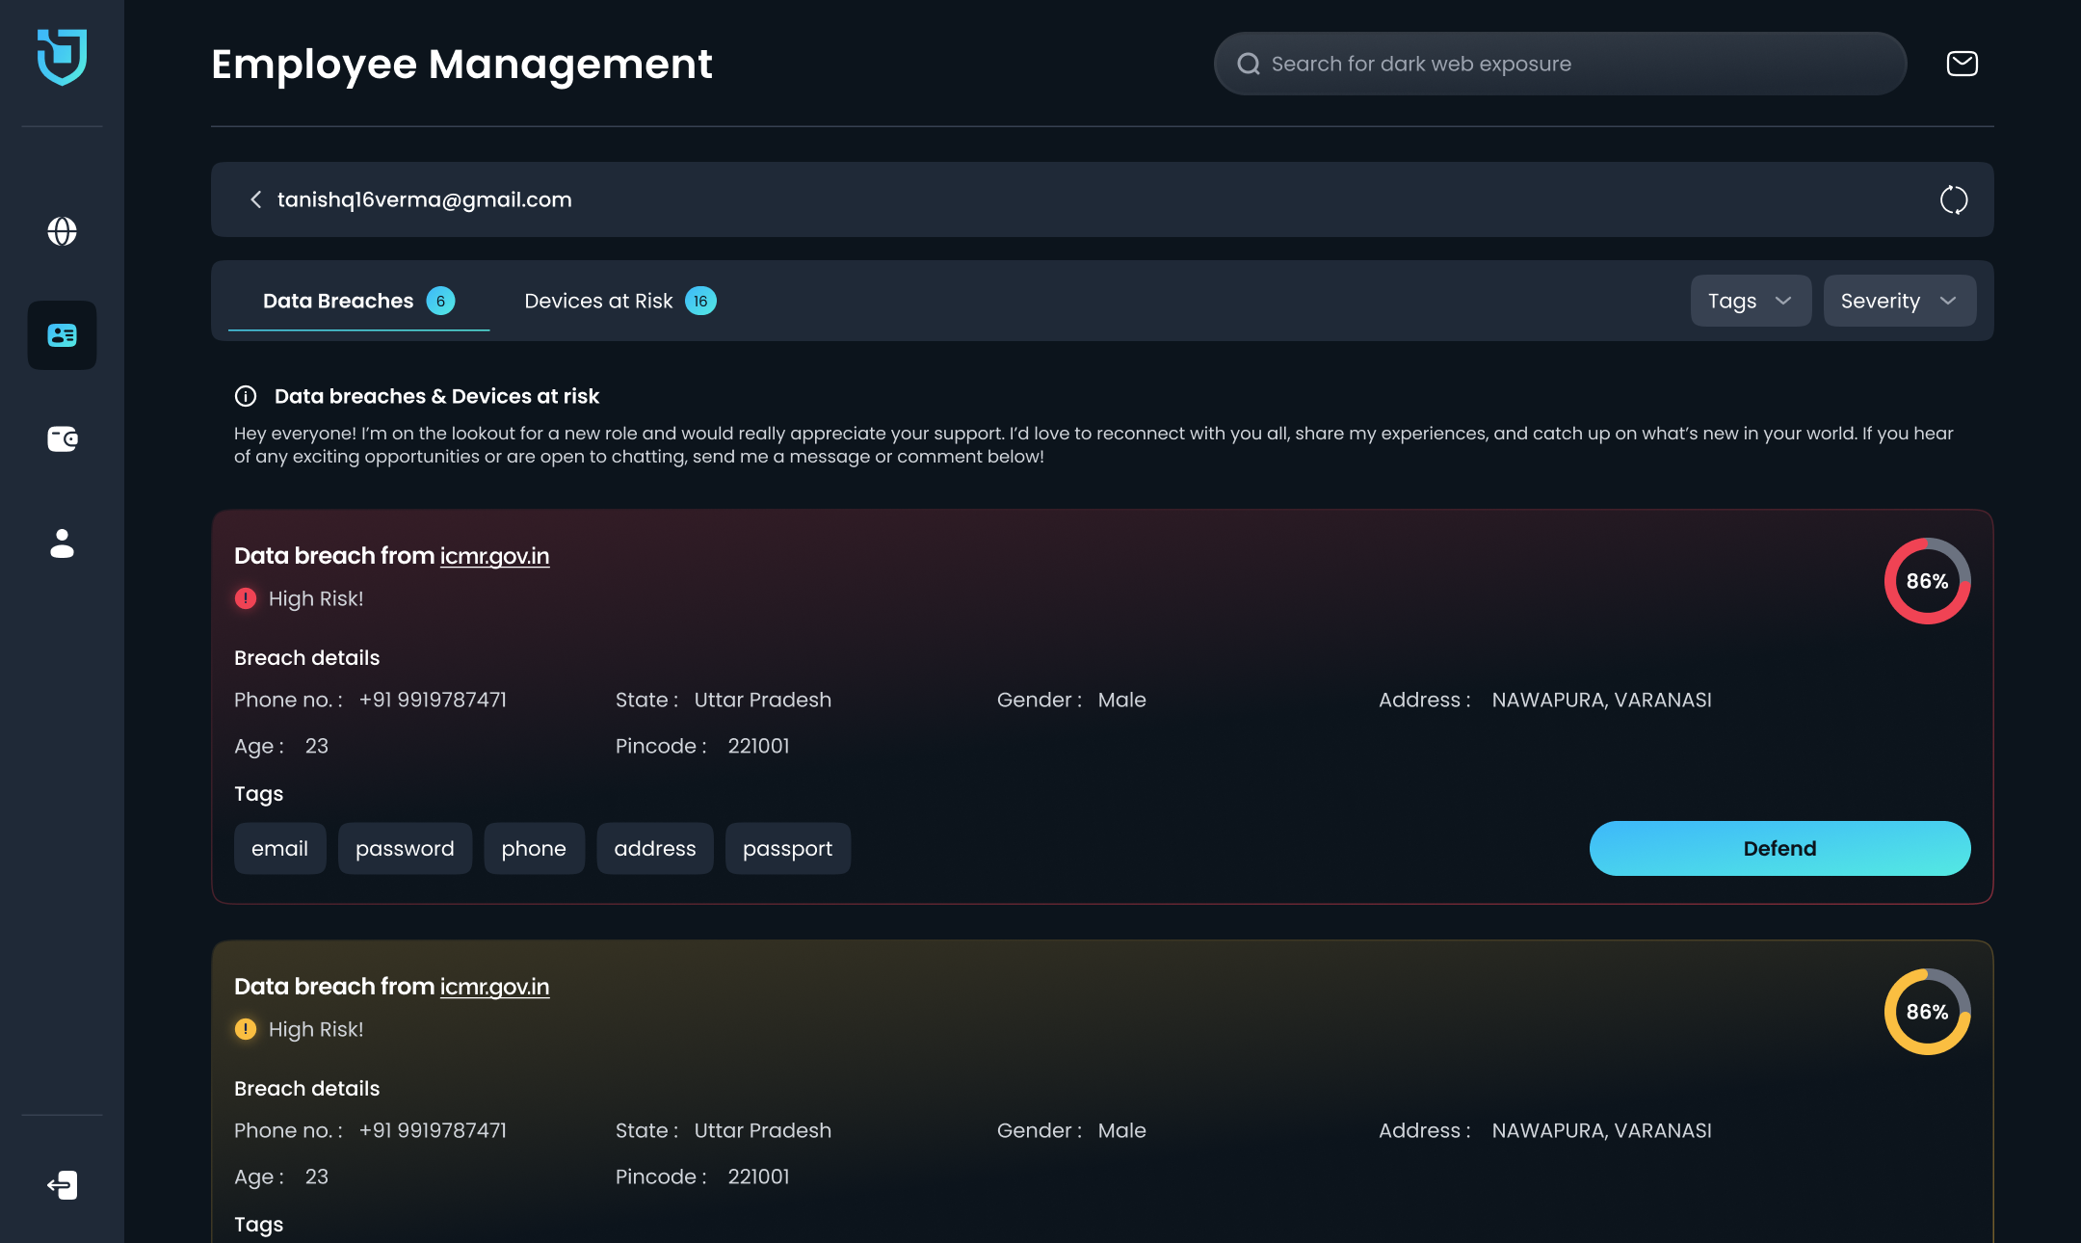Click the Defend button
Viewport: 2081px width, 1243px height.
tap(1779, 848)
